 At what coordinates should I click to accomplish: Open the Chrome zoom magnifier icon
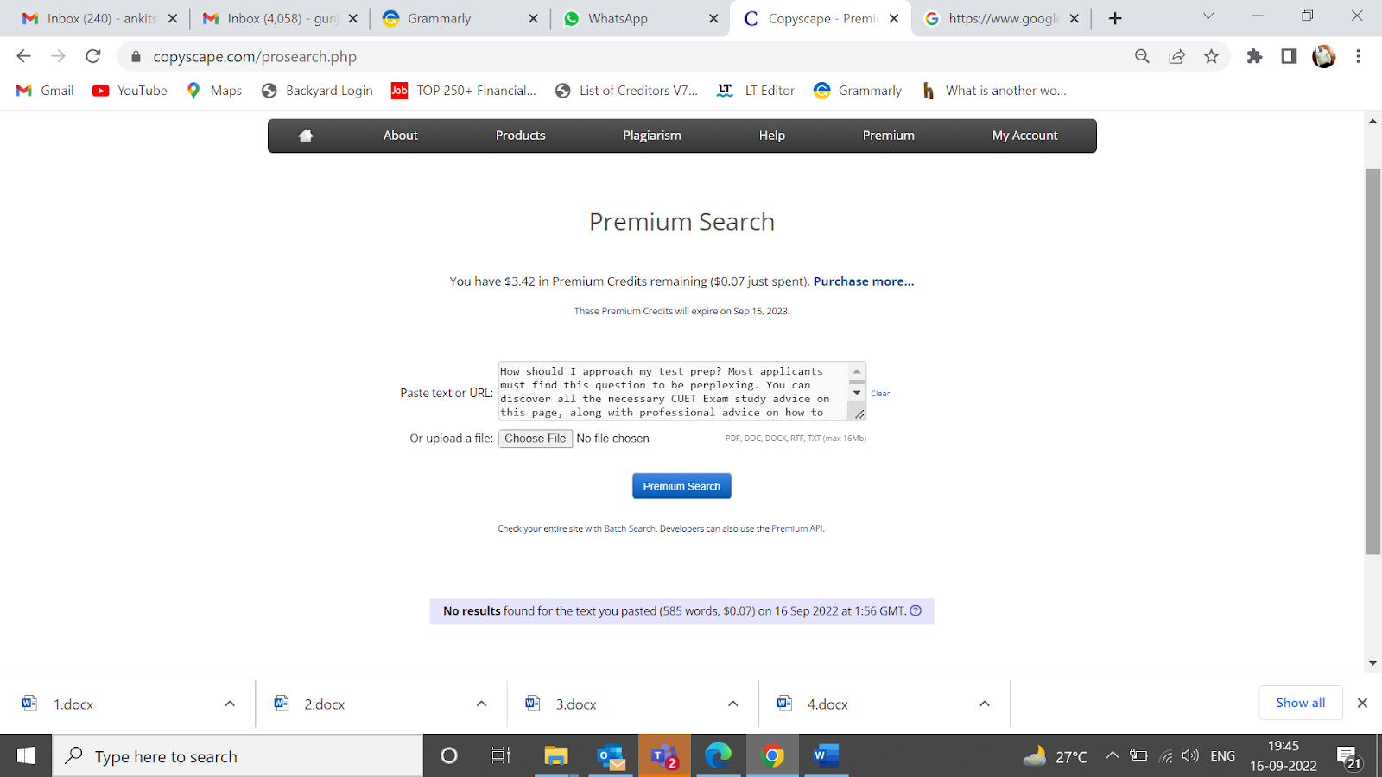[1142, 56]
